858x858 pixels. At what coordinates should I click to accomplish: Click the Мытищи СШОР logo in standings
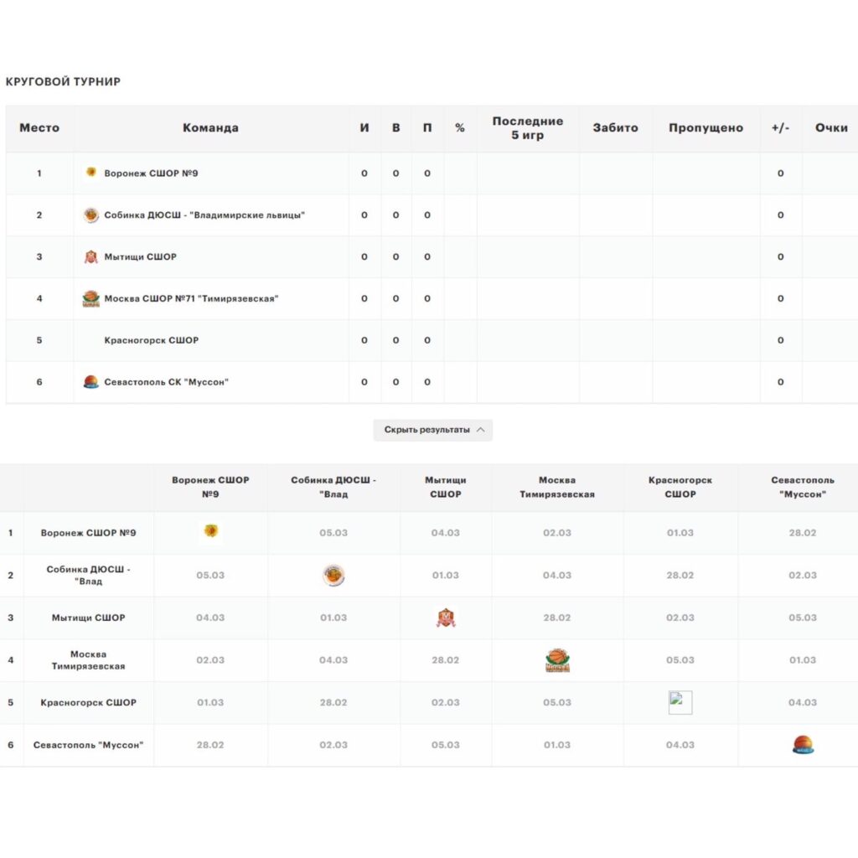pos(90,256)
